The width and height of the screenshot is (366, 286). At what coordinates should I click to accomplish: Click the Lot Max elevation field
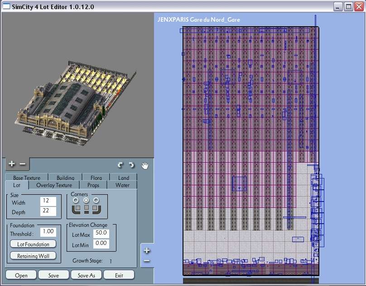[101, 234]
